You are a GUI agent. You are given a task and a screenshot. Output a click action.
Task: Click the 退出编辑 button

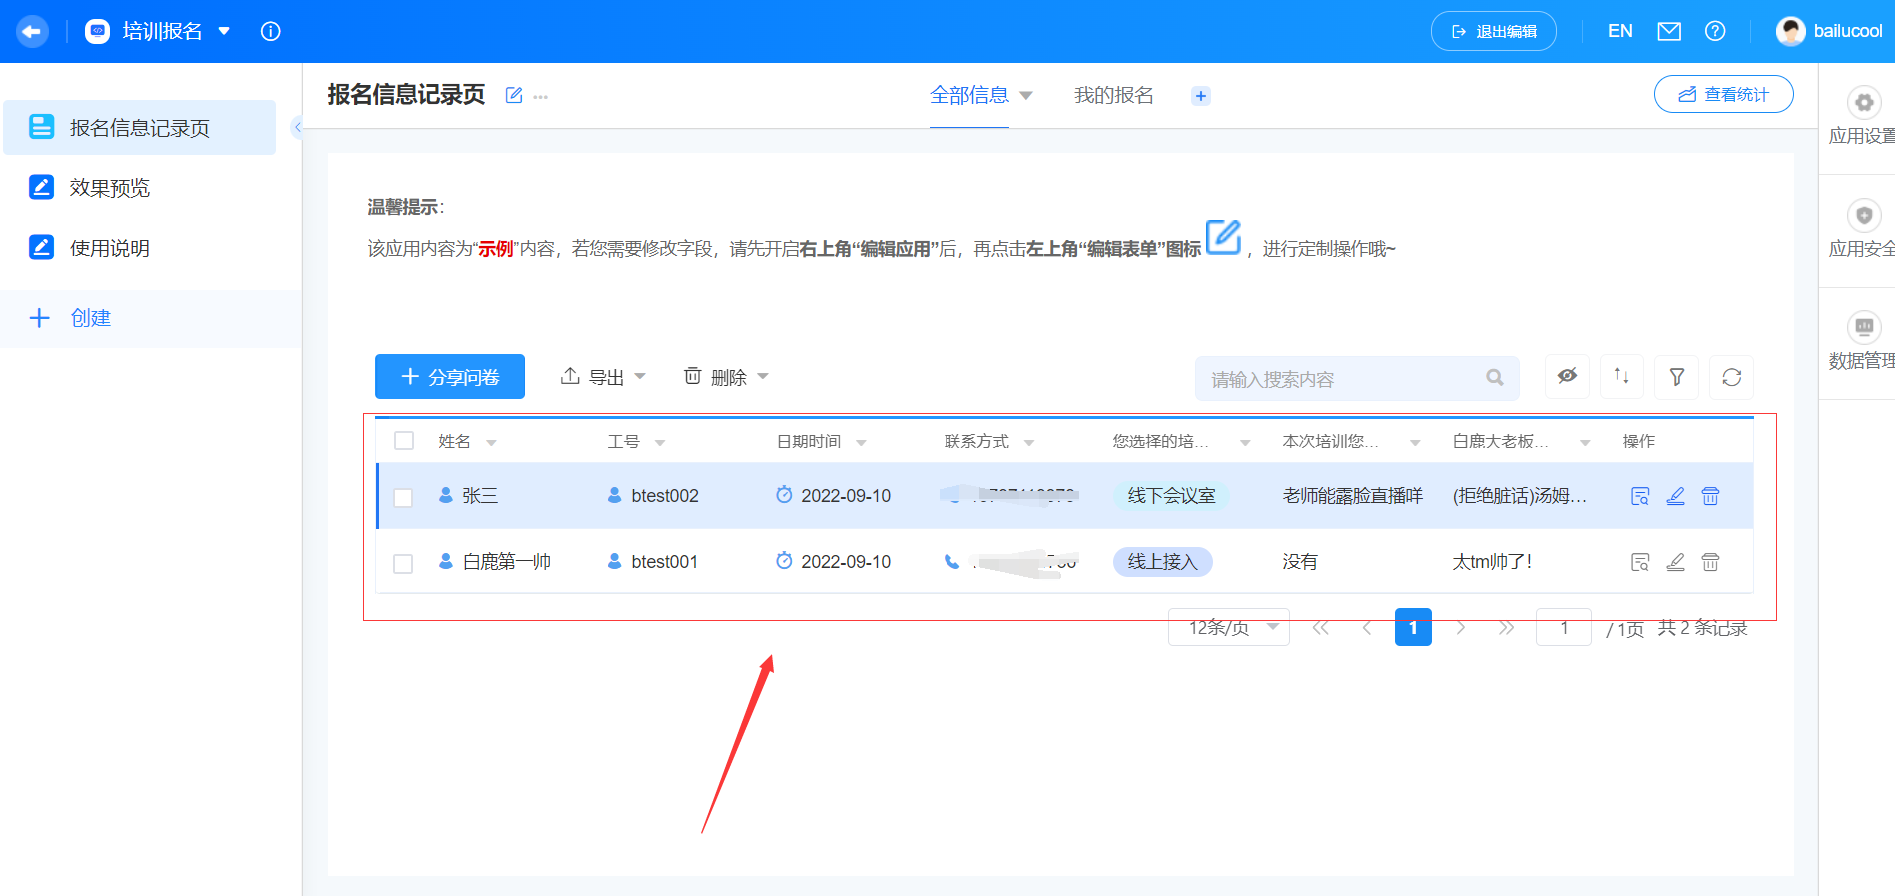1494,31
